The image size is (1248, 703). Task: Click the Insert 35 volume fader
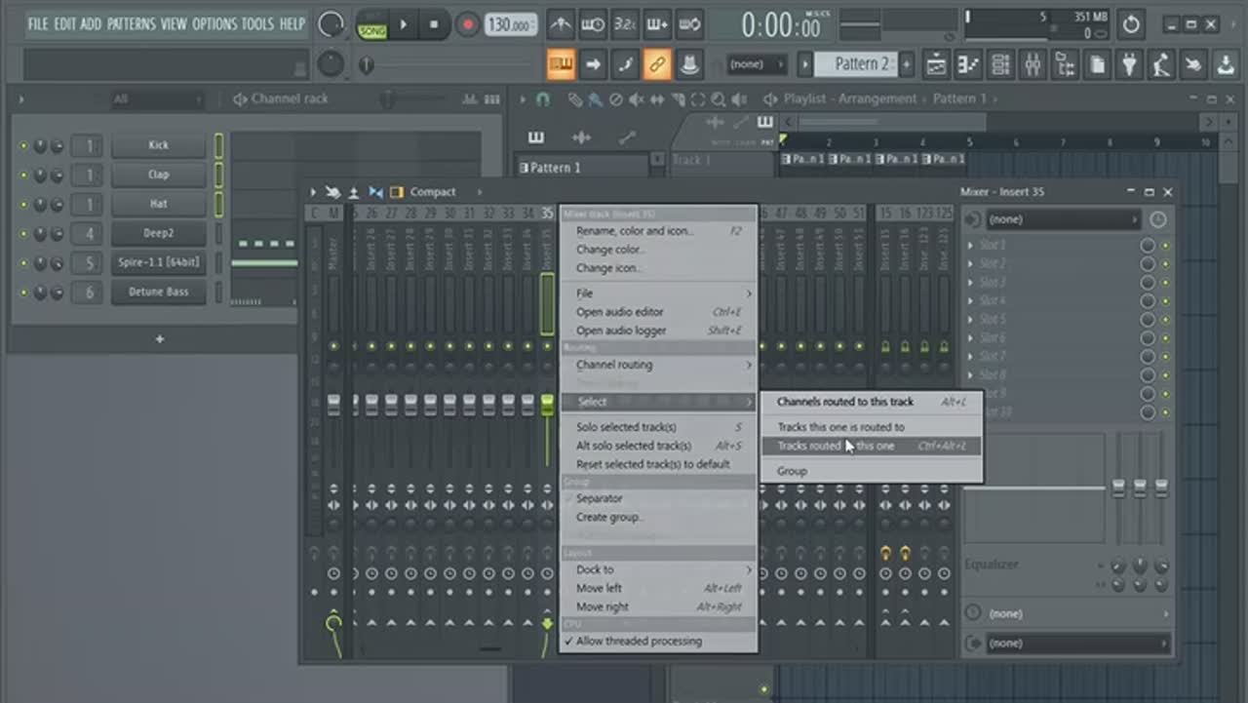(547, 405)
